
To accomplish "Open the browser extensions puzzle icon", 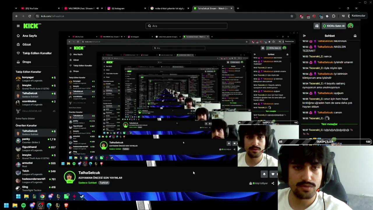I will 334,16.
